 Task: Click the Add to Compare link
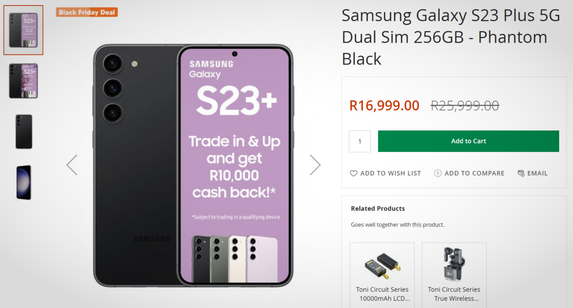pyautogui.click(x=474, y=173)
